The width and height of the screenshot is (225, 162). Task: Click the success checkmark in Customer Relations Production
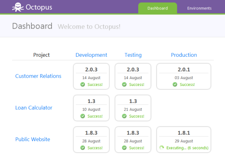tap(175, 84)
